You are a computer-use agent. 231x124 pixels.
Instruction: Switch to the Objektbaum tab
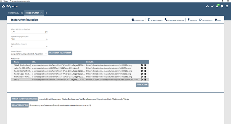click(x=14, y=13)
